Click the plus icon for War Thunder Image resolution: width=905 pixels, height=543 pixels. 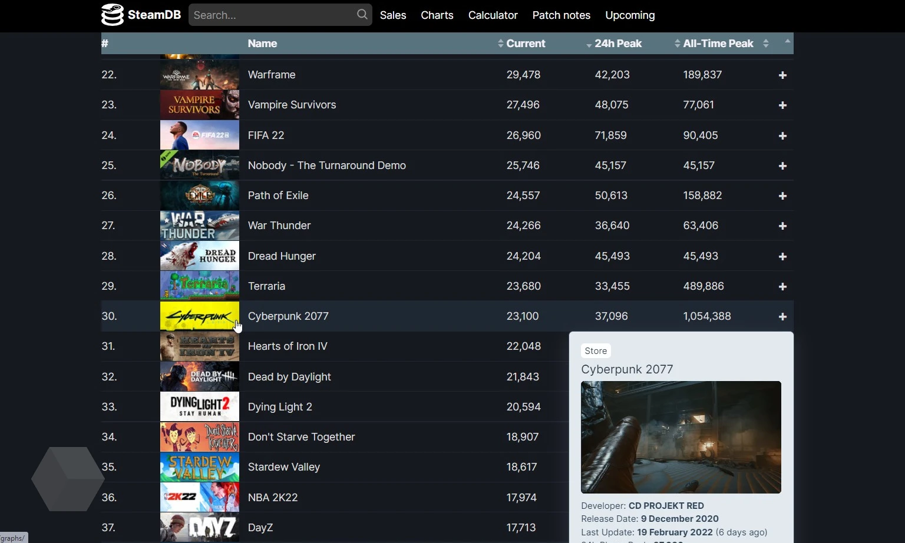[782, 226]
